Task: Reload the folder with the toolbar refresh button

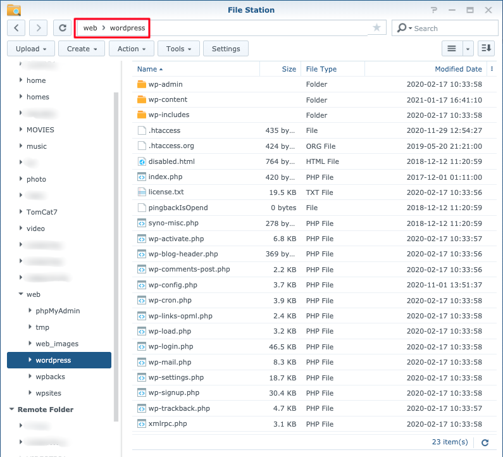Action: tap(63, 28)
